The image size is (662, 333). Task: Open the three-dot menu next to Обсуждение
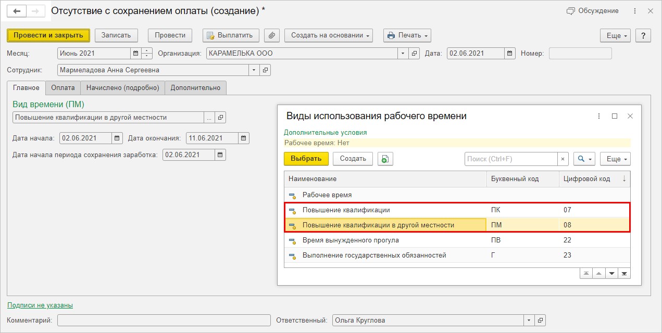pyautogui.click(x=634, y=11)
